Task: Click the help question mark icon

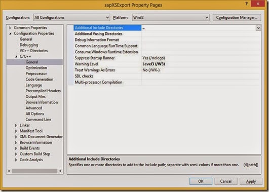Action: [247, 4]
